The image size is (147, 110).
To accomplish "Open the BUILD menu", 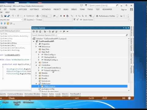I will (66, 9).
